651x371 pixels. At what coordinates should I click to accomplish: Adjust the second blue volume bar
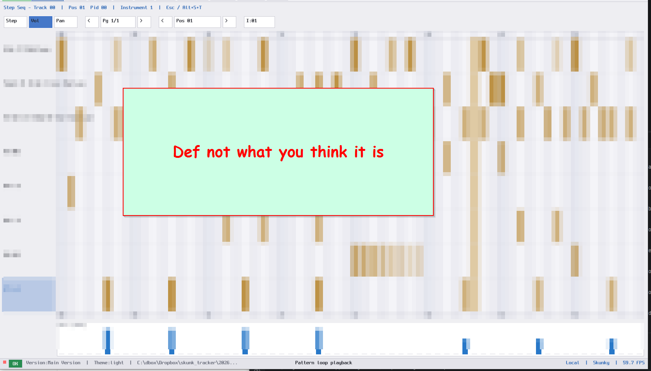(x=172, y=340)
